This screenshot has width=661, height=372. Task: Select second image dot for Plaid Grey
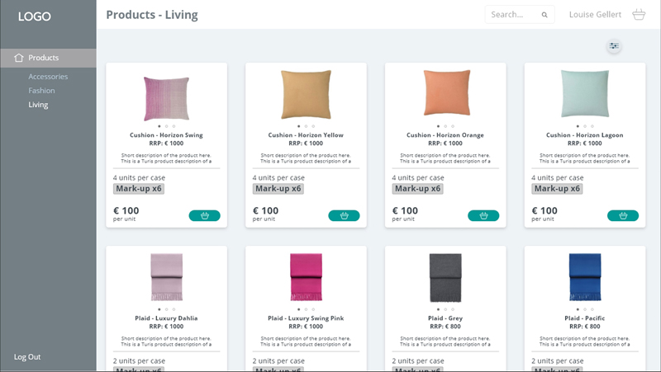[x=445, y=309]
